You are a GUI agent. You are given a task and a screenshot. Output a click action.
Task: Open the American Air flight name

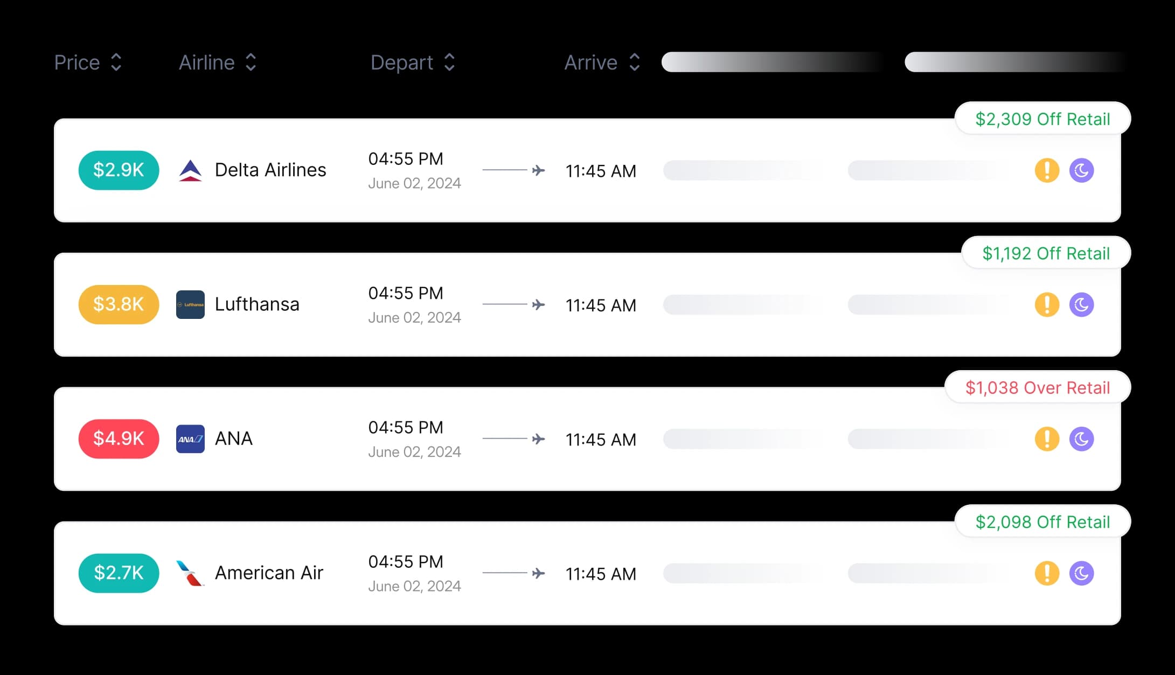click(x=269, y=573)
